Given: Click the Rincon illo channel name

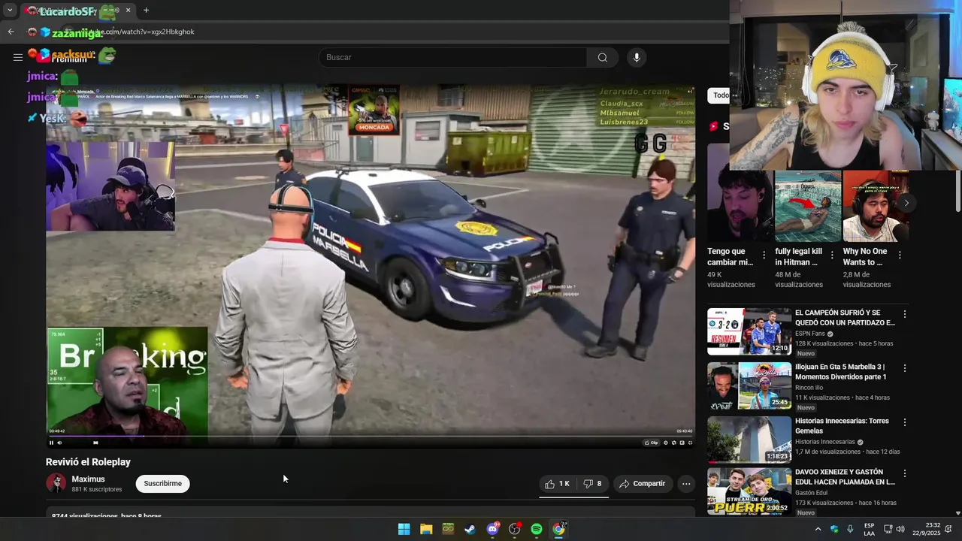Looking at the screenshot, I should click(x=809, y=388).
